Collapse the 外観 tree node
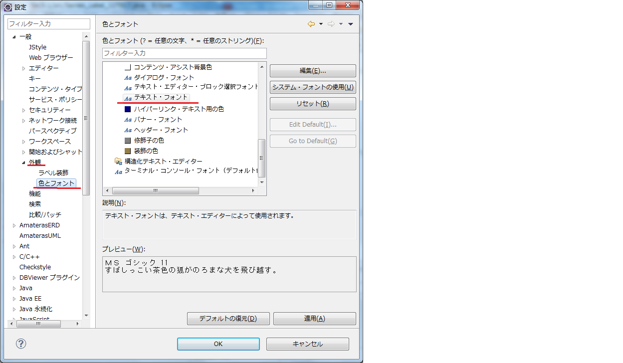Viewport: 623px width, 363px height. tap(23, 163)
